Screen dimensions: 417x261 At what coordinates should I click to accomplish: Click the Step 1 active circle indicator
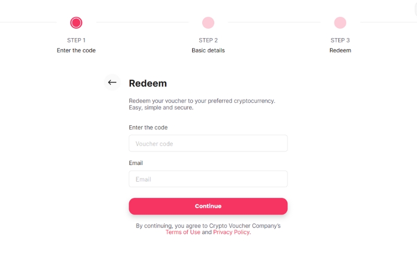click(x=76, y=22)
